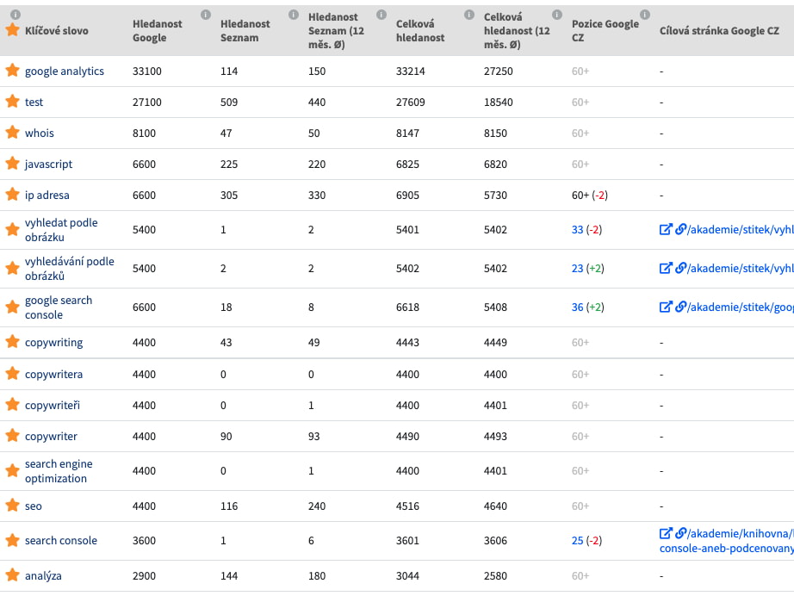Image resolution: width=794 pixels, height=596 pixels.
Task: Click chain link icon in vyhledat podle obrázku row
Action: 680,229
